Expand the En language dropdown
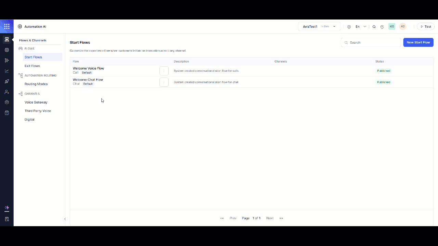438x246 pixels. tap(361, 27)
